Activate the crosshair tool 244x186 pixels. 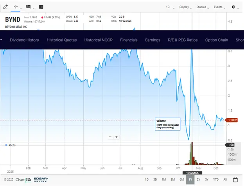(16, 7)
